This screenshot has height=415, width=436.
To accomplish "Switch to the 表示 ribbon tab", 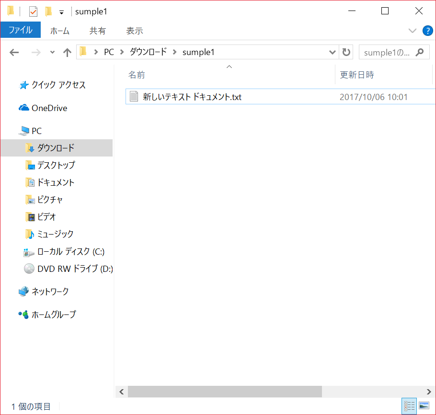I will pos(134,30).
